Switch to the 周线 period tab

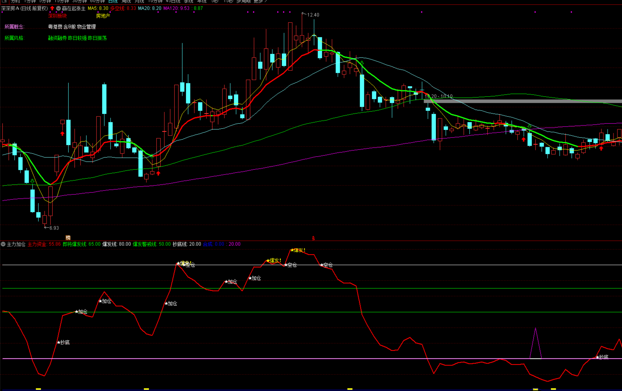coord(126,2)
